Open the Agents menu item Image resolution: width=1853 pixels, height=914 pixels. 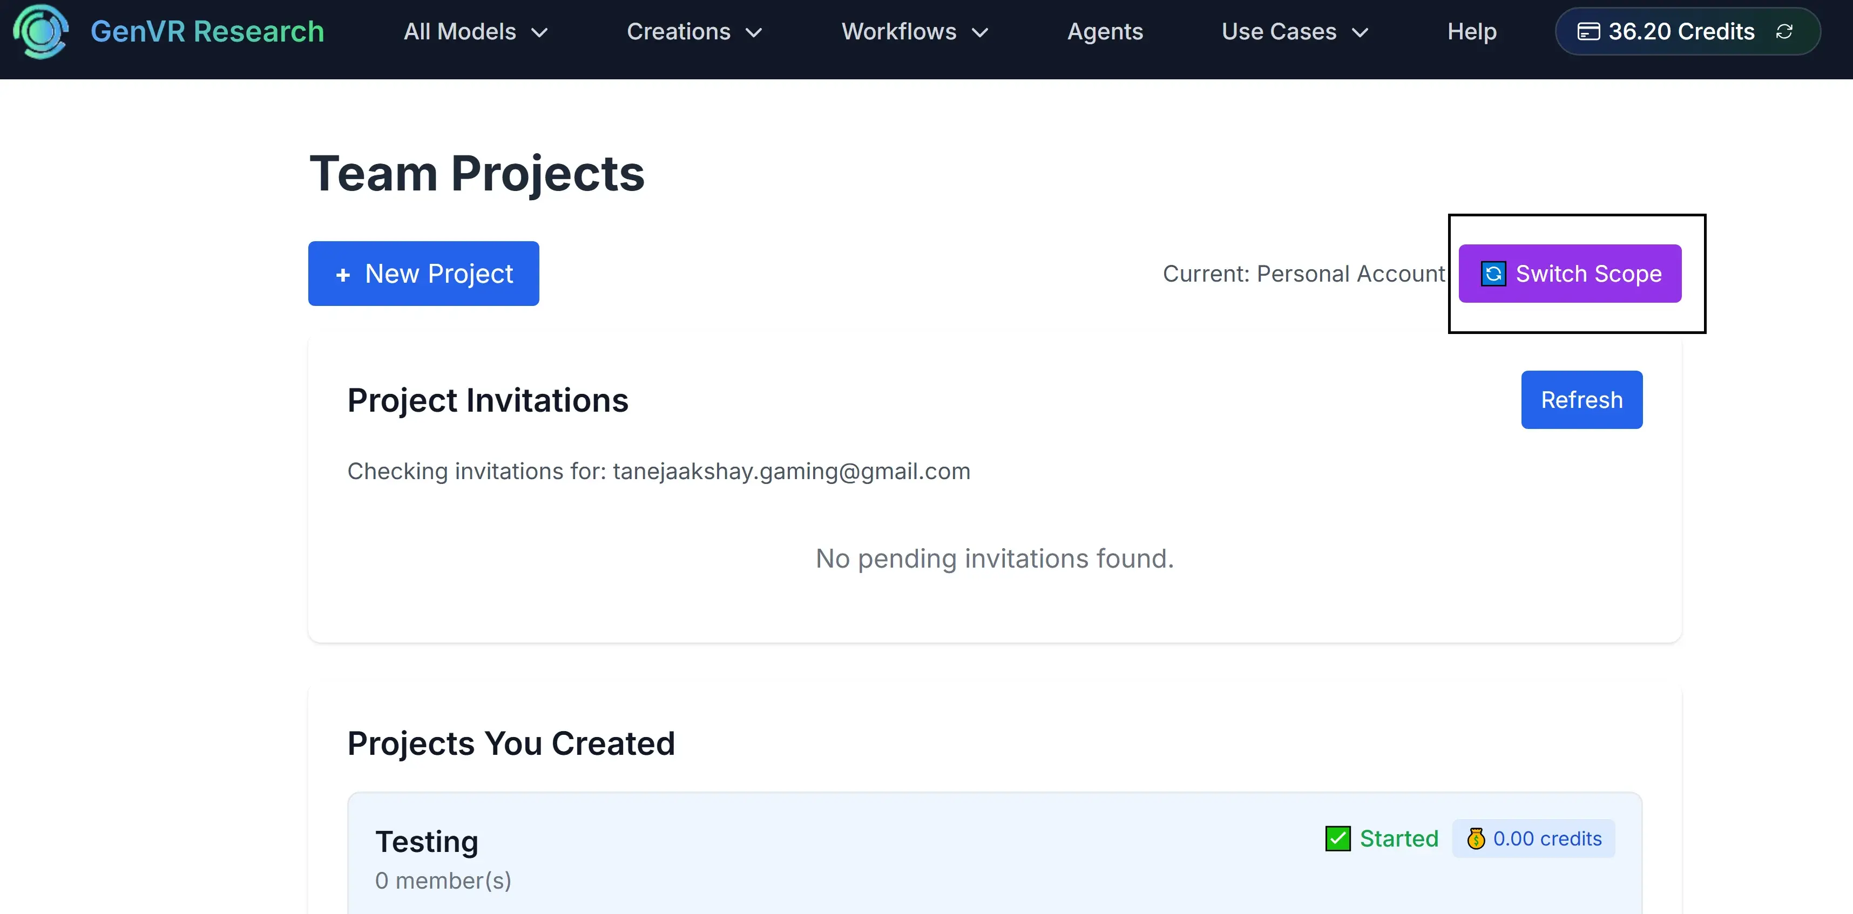[1105, 32]
